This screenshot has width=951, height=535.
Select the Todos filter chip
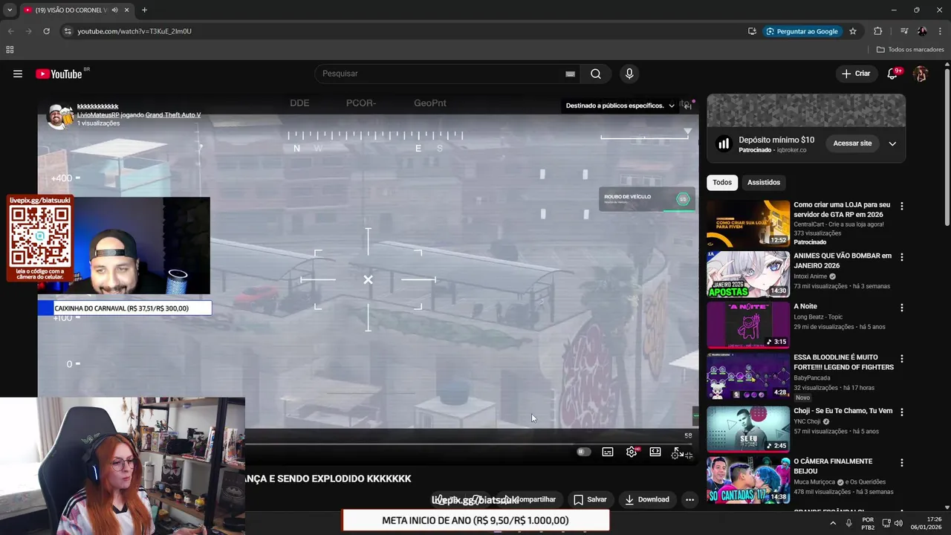tap(722, 182)
